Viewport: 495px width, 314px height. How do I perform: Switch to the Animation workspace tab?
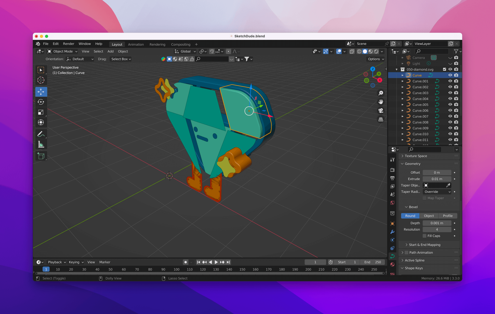pyautogui.click(x=136, y=44)
